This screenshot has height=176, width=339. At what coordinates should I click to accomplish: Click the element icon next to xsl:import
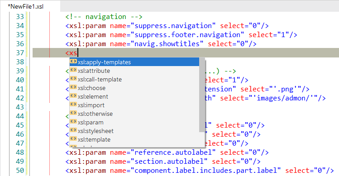pos(73,105)
